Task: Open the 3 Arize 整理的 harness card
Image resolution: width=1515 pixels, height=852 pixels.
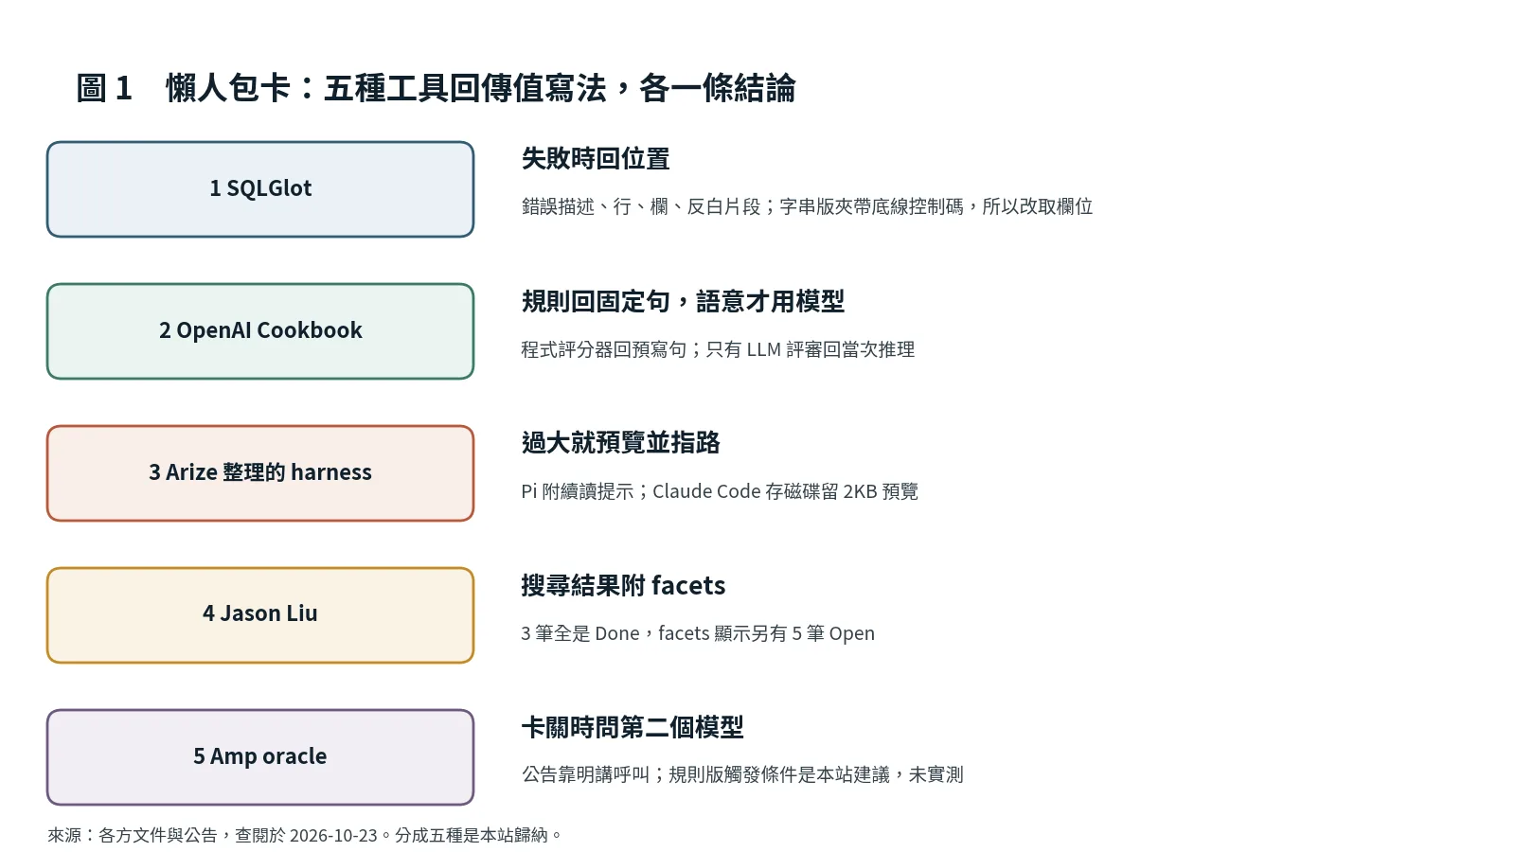Action: [x=260, y=473]
